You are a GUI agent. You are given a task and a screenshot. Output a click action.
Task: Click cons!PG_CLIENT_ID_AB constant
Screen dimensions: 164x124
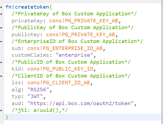click(x=59, y=83)
